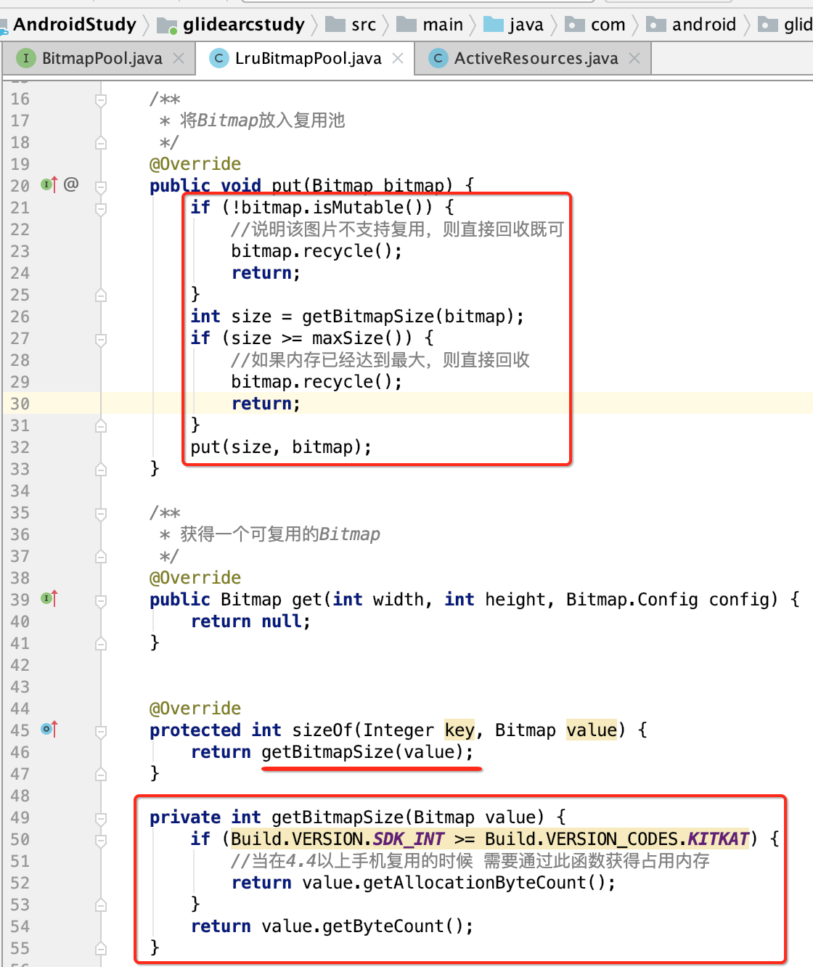Click the class icon on LruBitmapPool.java tab
This screenshot has width=813, height=967.
coord(219,58)
